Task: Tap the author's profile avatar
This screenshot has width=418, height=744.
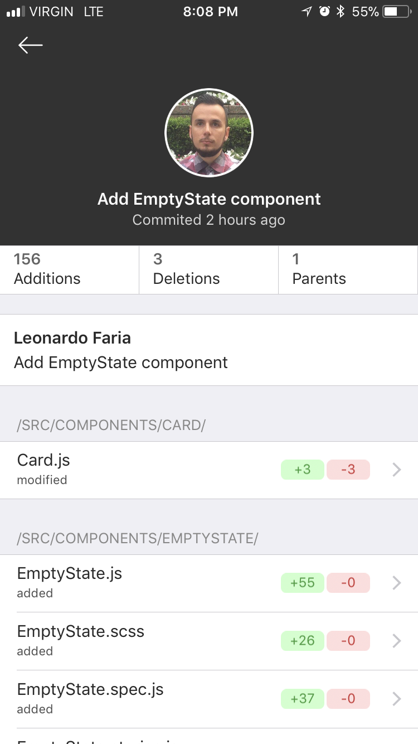Action: point(209,133)
